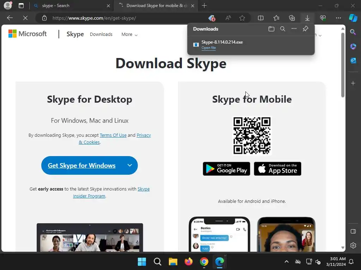Click Get it on Google Play badge
The height and width of the screenshot is (270, 361).
(x=226, y=169)
